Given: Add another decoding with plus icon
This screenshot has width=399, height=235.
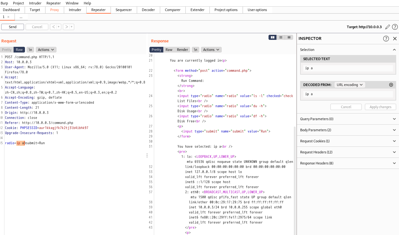Looking at the screenshot, I should click(391, 85).
